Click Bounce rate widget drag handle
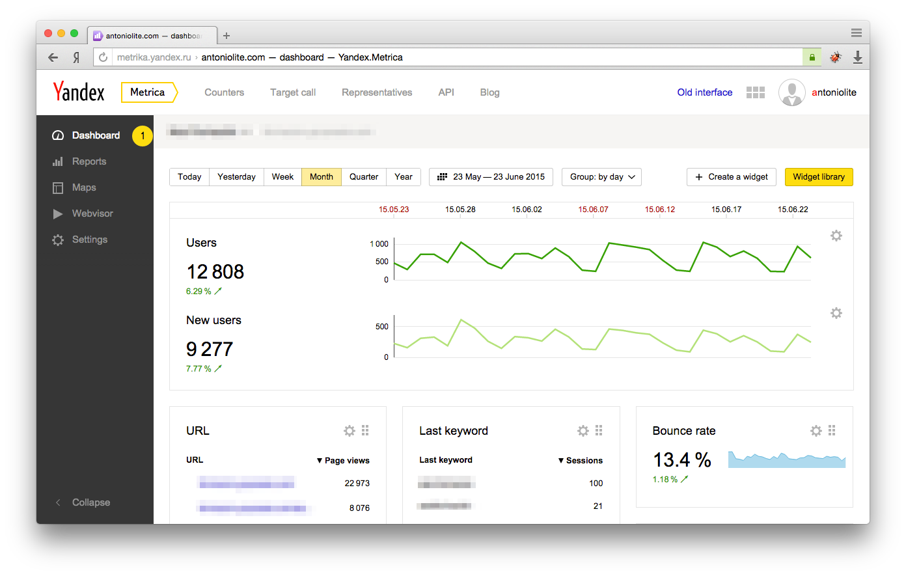Viewport: 906px width, 576px height. click(x=832, y=430)
